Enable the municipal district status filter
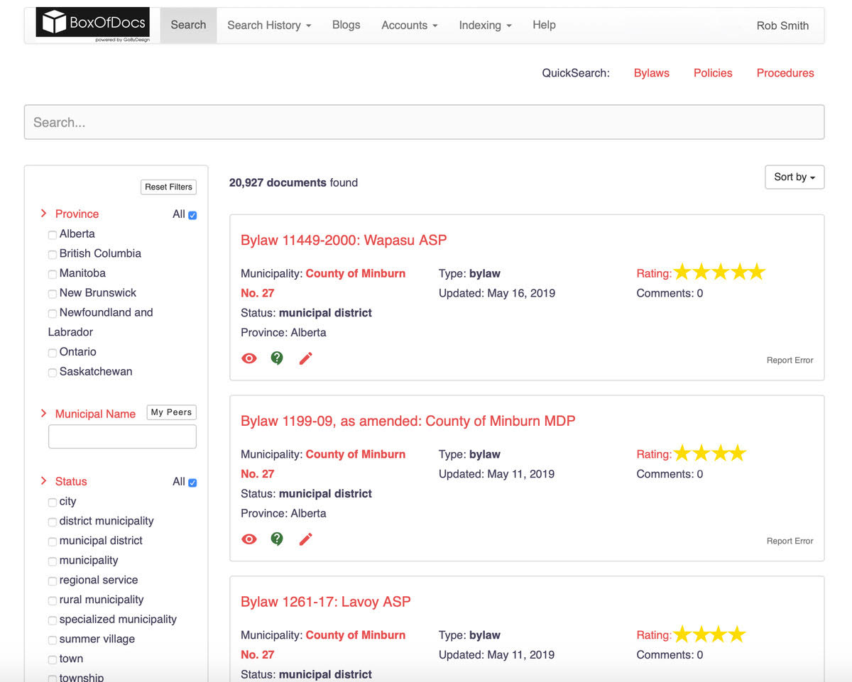This screenshot has height=682, width=852. point(53,541)
